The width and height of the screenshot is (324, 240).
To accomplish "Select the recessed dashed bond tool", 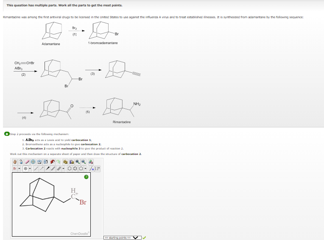I will [x=42, y=168].
